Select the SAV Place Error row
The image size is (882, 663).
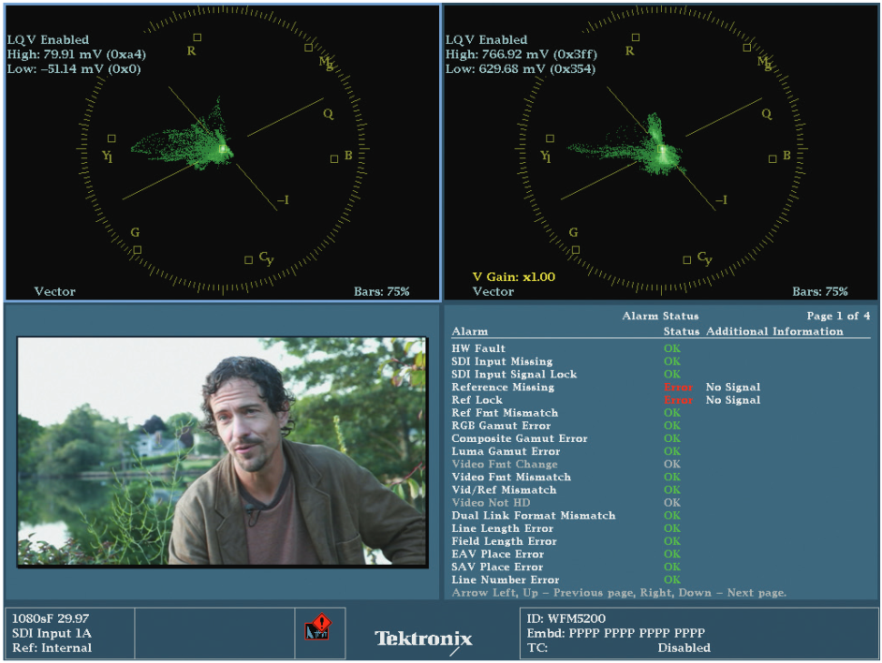[x=661, y=567]
